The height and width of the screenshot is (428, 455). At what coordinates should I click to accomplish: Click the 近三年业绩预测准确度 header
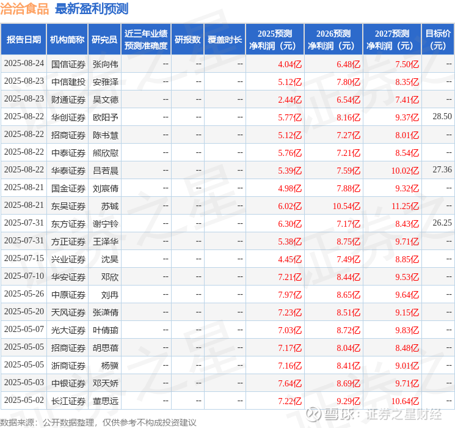point(146,40)
